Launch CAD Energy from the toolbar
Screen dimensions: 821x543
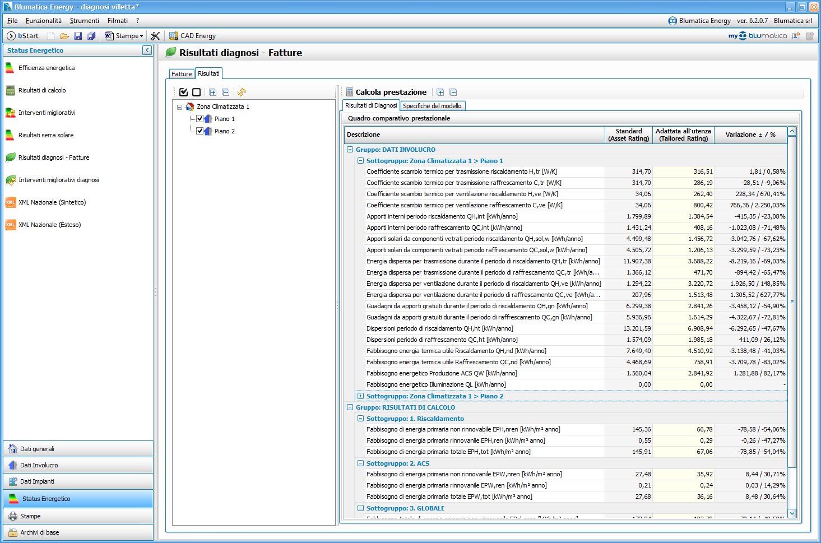point(192,36)
